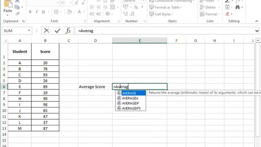The image size is (261, 147).
Task: Select AVERAGEIF from autocomplete list
Action: pyautogui.click(x=130, y=103)
